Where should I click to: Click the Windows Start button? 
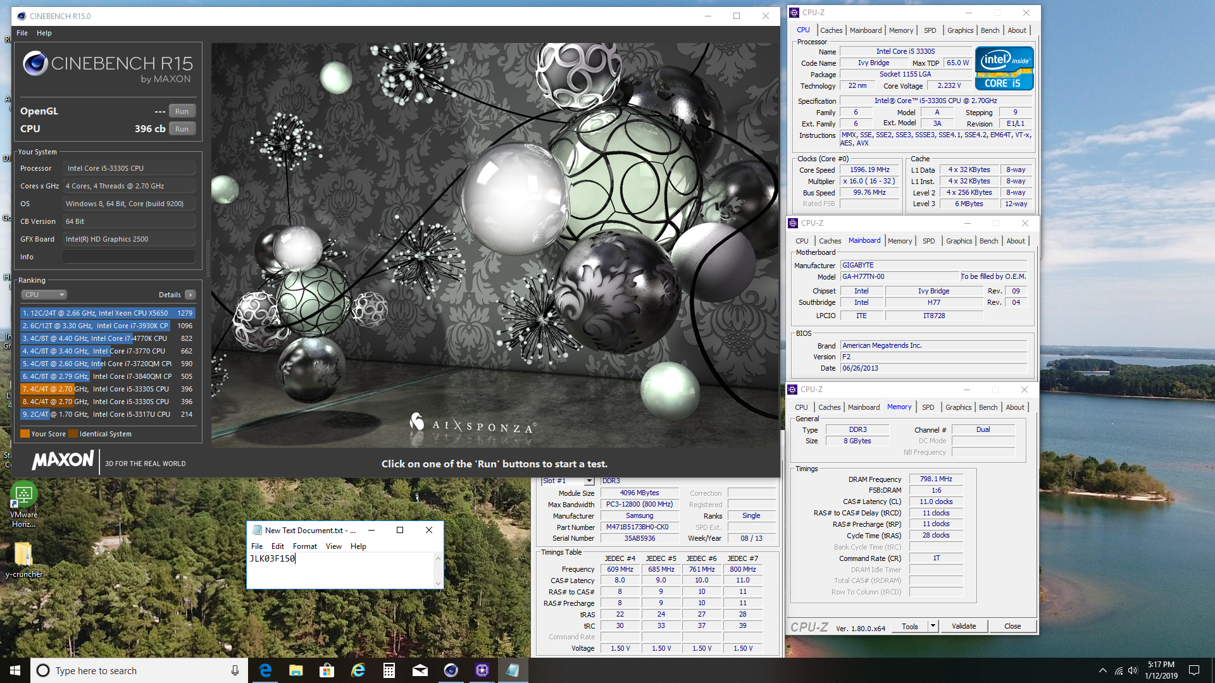point(15,670)
